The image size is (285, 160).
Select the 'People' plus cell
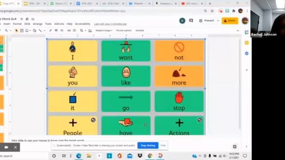73,125
